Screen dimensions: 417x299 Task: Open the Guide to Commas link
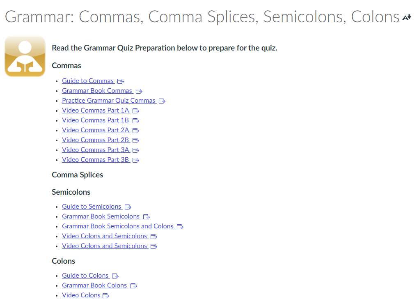(88, 80)
